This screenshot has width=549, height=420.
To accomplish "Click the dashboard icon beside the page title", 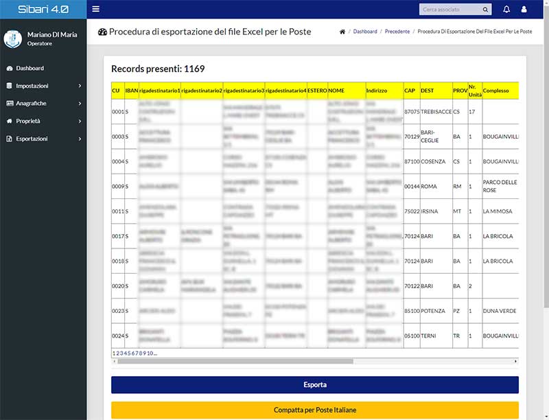I will coord(102,32).
